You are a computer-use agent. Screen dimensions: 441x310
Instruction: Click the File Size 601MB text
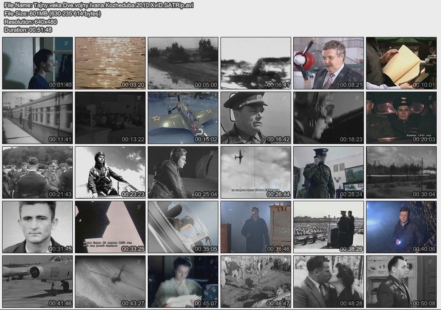pos(53,13)
